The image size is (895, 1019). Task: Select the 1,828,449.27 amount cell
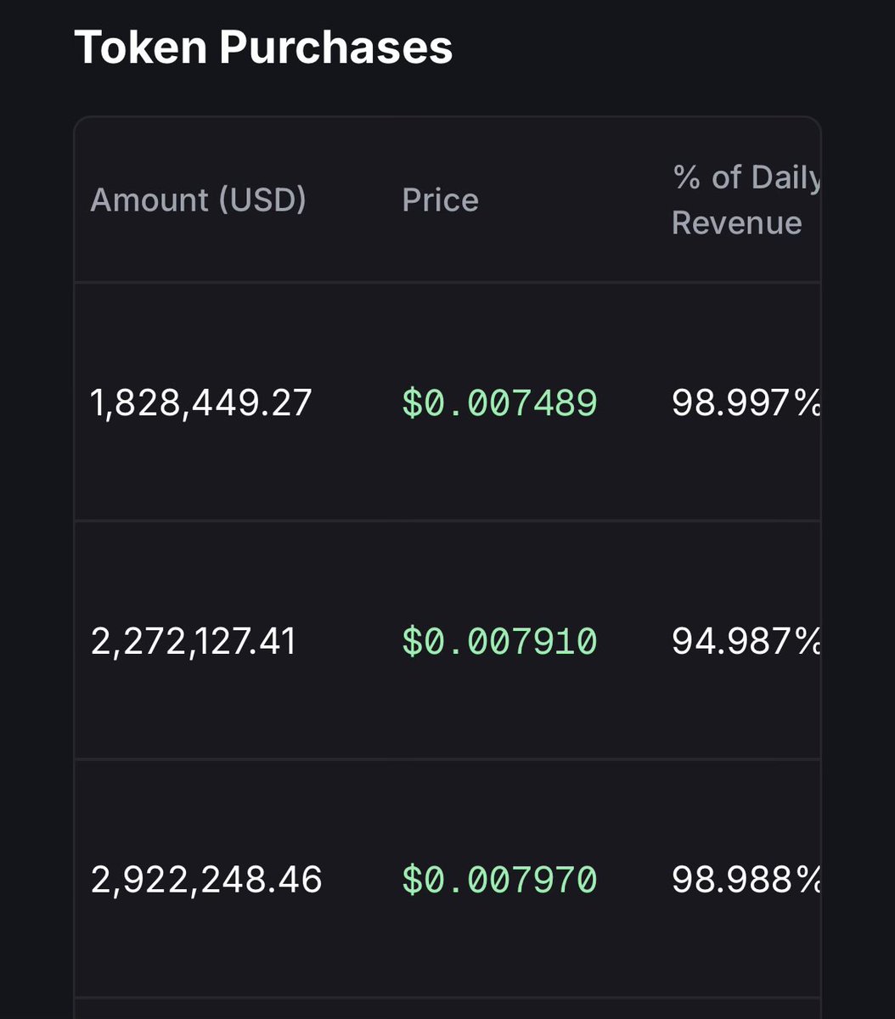[x=201, y=403]
